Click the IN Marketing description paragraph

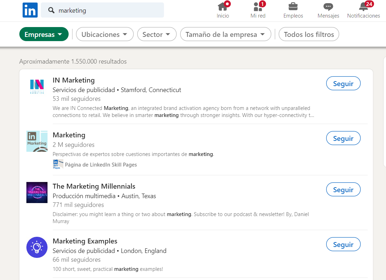[183, 112]
